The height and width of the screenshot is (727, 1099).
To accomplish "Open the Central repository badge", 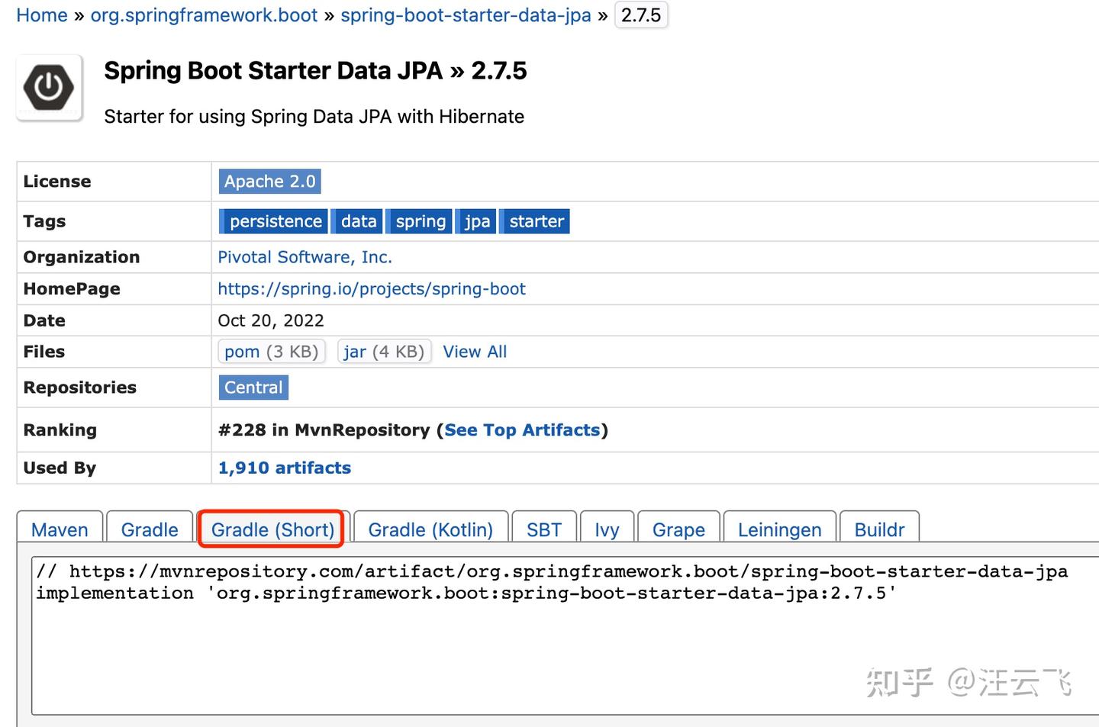I will click(x=253, y=388).
